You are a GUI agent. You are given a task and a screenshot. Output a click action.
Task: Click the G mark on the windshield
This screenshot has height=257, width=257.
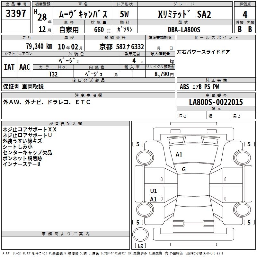[x=184, y=169]
